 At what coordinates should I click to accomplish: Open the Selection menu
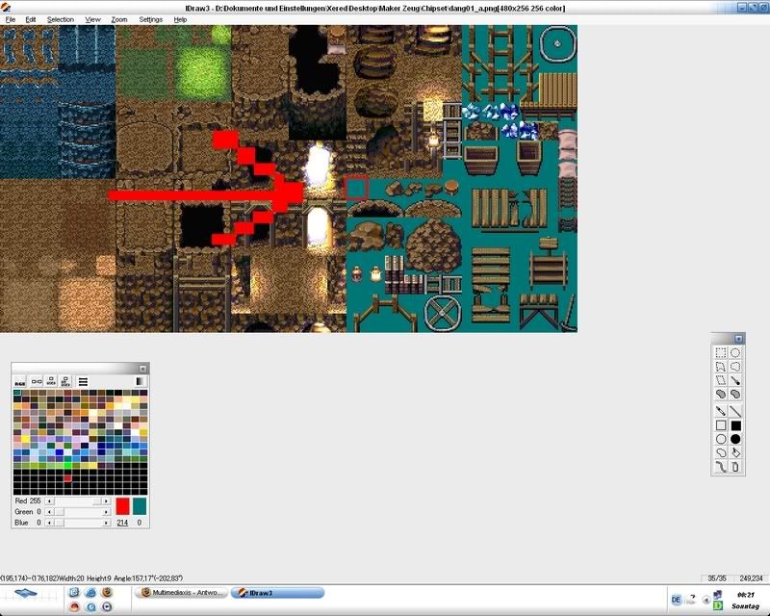(60, 19)
